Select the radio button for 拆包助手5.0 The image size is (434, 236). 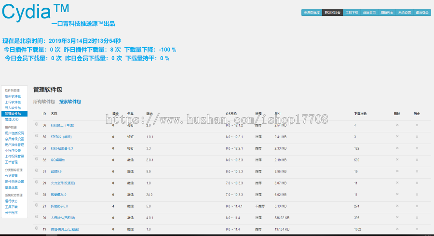[37, 205]
